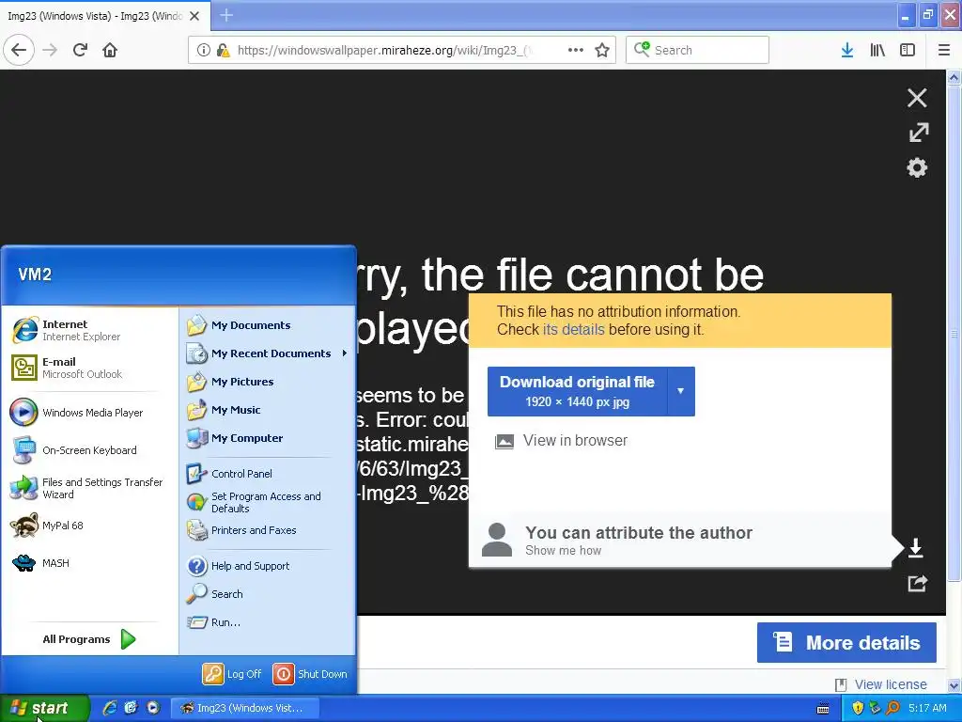Expand My Recent Documents submenu
This screenshot has height=722, width=962.
click(x=267, y=353)
